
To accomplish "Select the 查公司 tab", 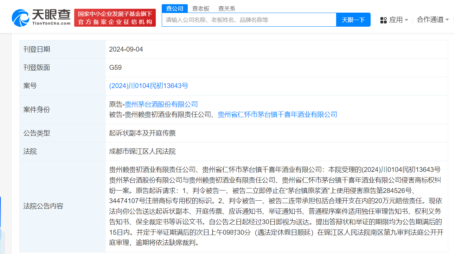I will pyautogui.click(x=175, y=8).
